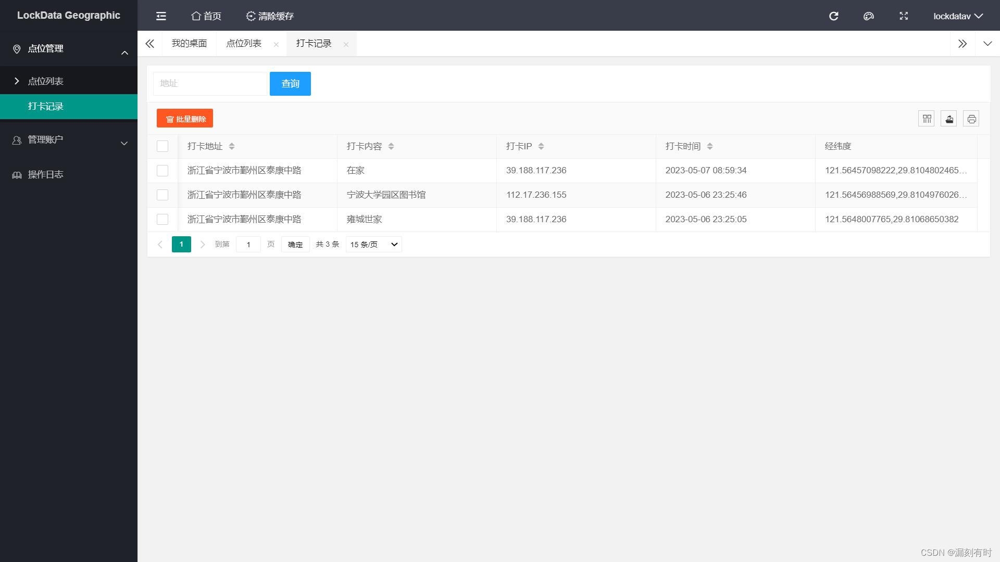The height and width of the screenshot is (562, 1000).
Task: Click the fullscreen toggle icon
Action: [x=905, y=15]
